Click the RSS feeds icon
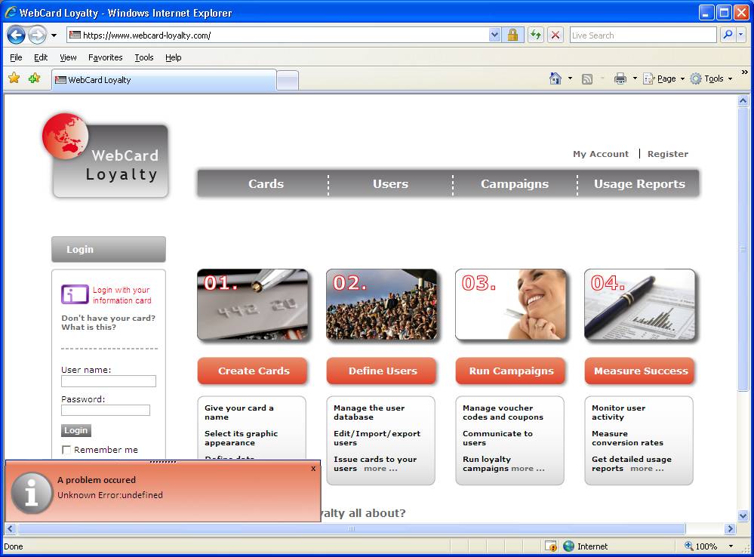Viewport: 754px width, 557px height. pyautogui.click(x=586, y=79)
